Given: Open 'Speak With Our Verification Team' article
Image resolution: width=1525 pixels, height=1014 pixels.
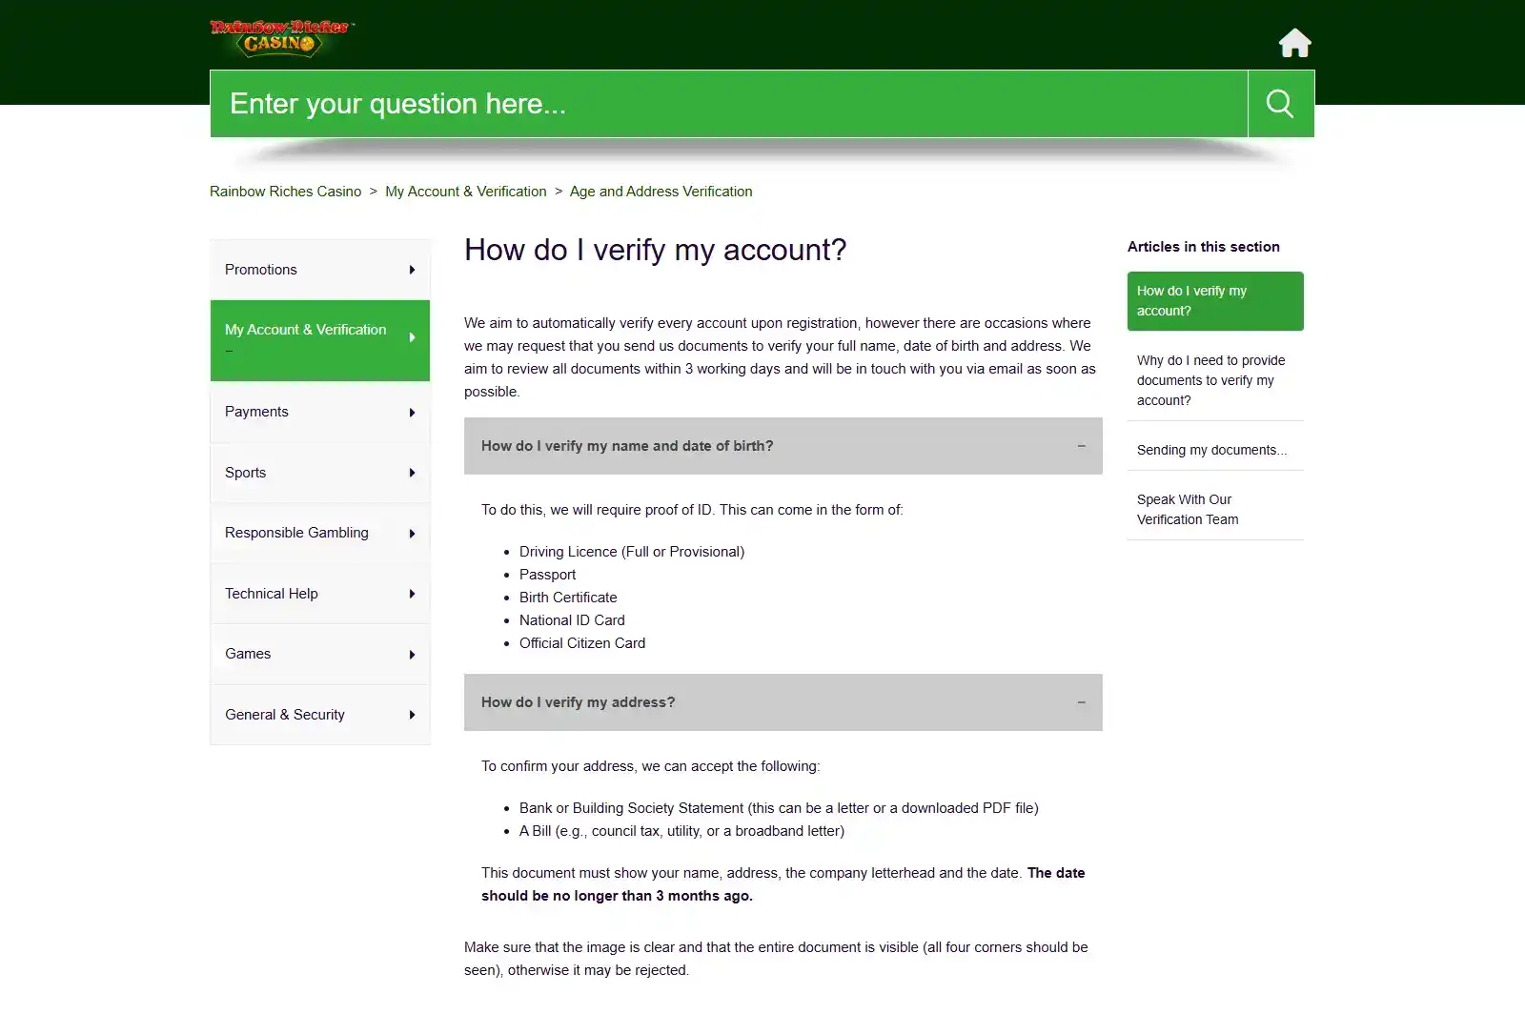Looking at the screenshot, I should pos(1215,510).
